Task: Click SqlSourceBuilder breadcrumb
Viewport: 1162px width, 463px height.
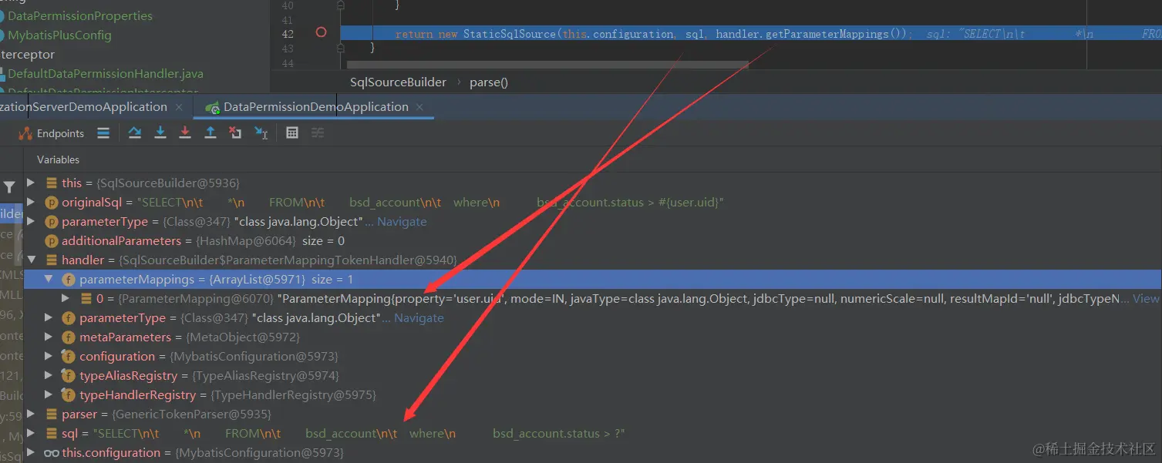Action: pos(398,82)
